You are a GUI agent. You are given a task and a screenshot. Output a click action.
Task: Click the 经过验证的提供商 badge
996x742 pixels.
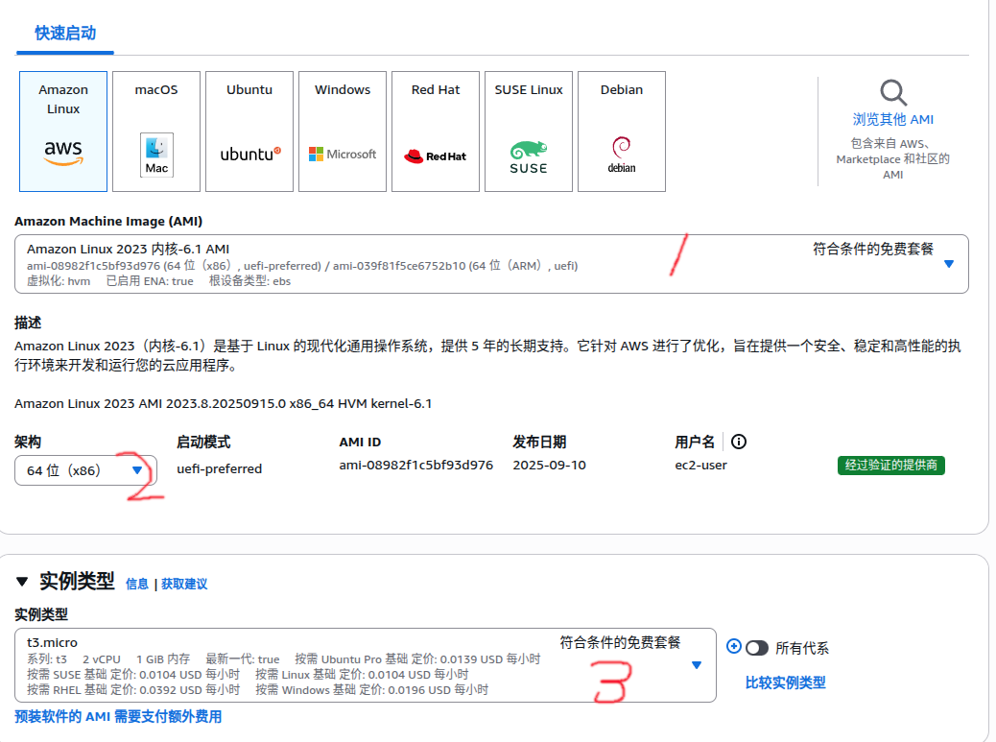pos(891,465)
